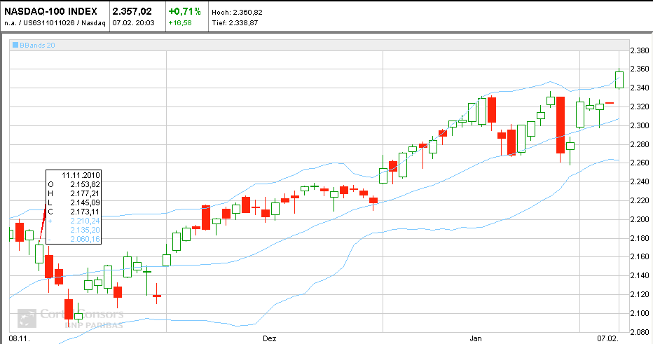Click the 07.02. date axis label
653x344 pixels.
point(607,338)
